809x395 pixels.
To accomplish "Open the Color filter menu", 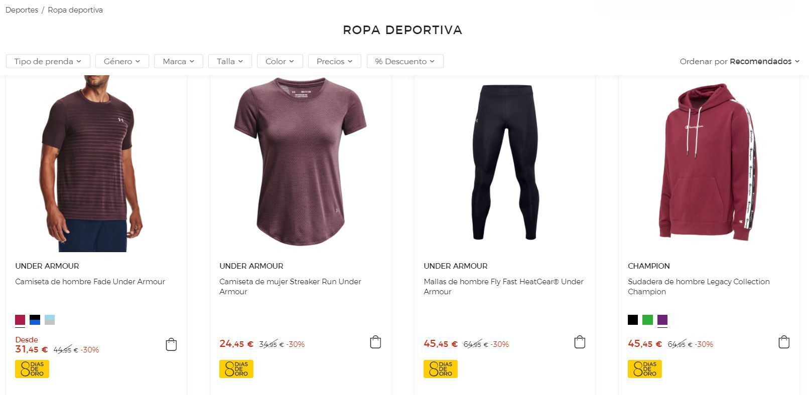I will pos(279,61).
